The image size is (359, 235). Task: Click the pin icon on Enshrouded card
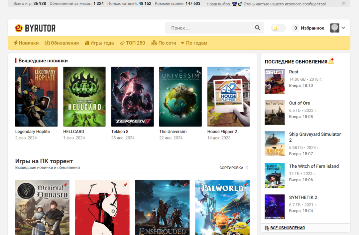point(185,185)
